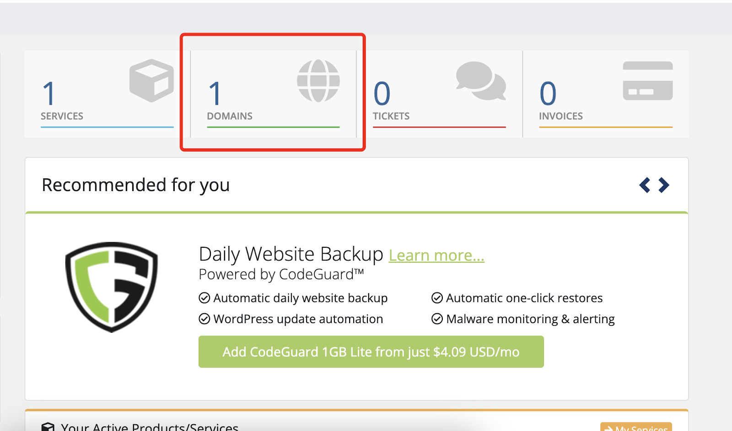
Task: Click the DOMAINS label
Action: tap(230, 116)
